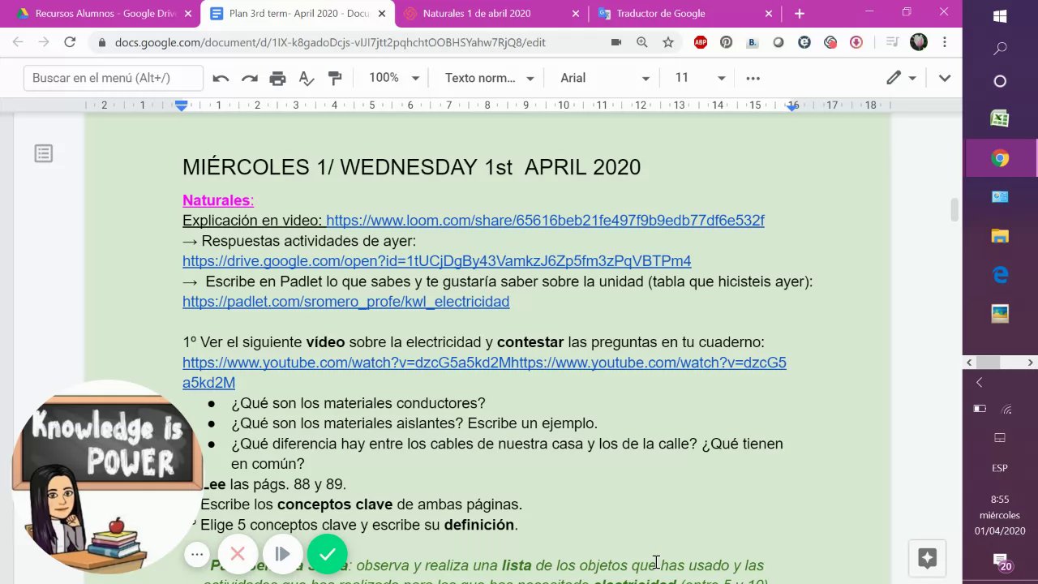The image size is (1038, 584).
Task: Open the taskbar clock showing 8:55
Action: coord(1000,515)
